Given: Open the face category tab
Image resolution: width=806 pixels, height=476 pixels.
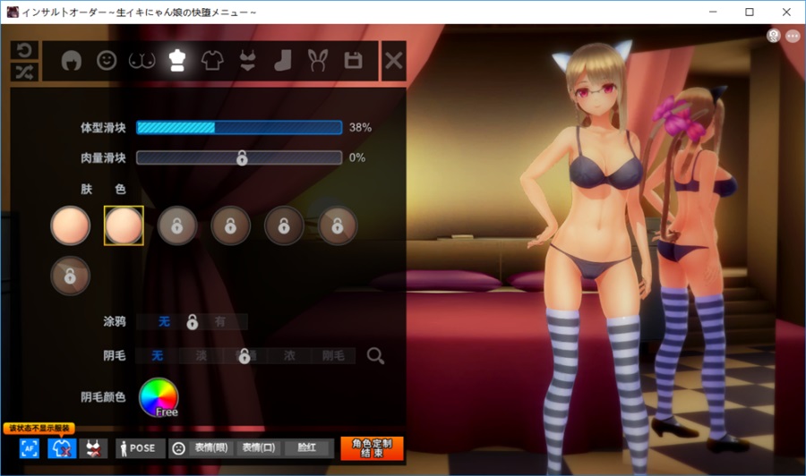Looking at the screenshot, I should 107,61.
